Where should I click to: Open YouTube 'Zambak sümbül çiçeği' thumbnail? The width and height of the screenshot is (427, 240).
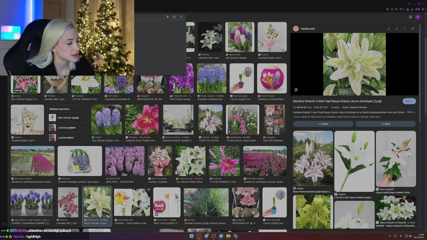206,202
